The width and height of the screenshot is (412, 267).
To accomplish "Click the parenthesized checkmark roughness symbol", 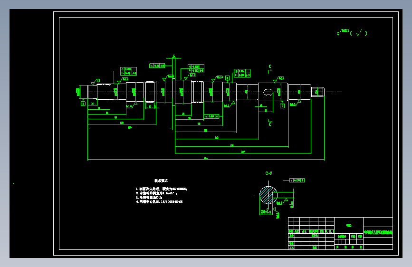I will point(359,33).
